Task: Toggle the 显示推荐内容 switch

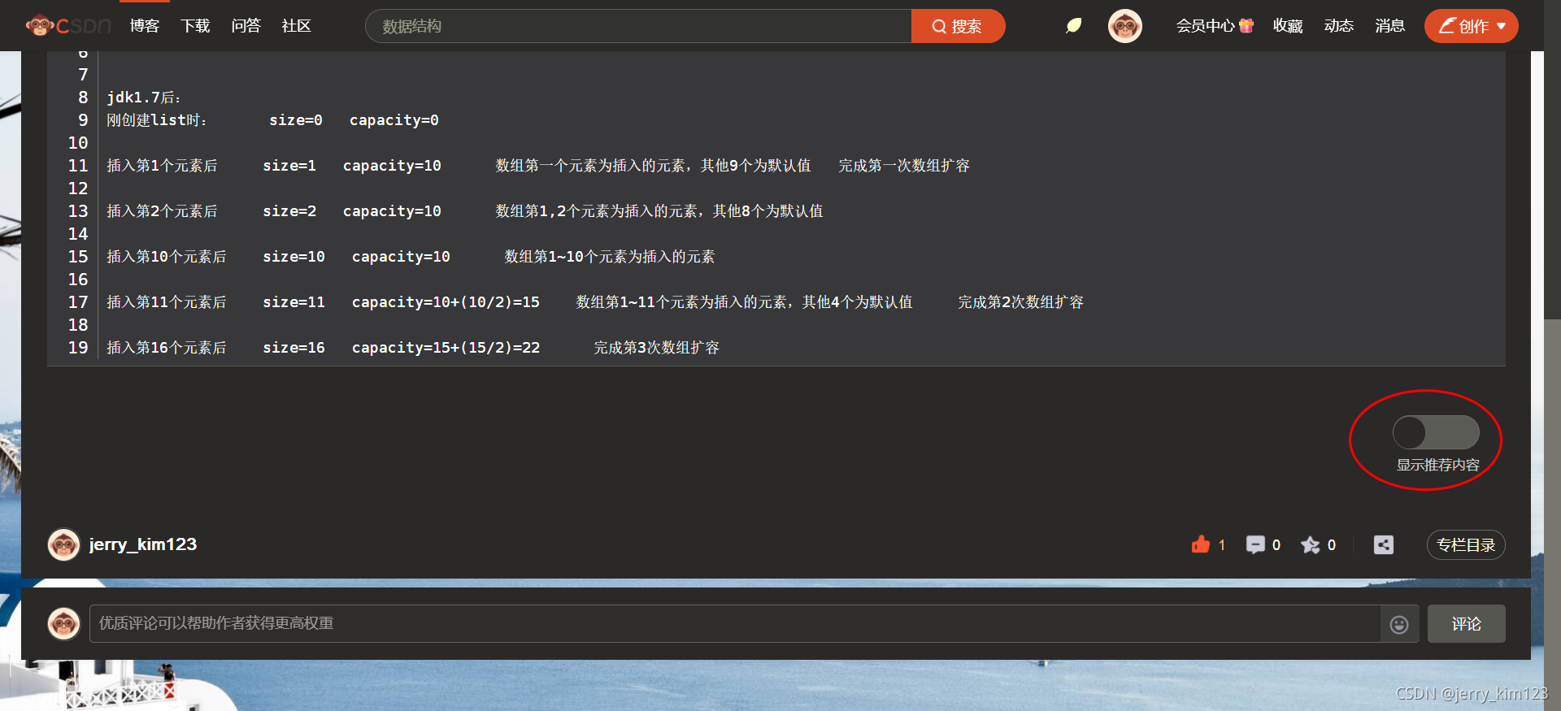Action: click(1436, 432)
